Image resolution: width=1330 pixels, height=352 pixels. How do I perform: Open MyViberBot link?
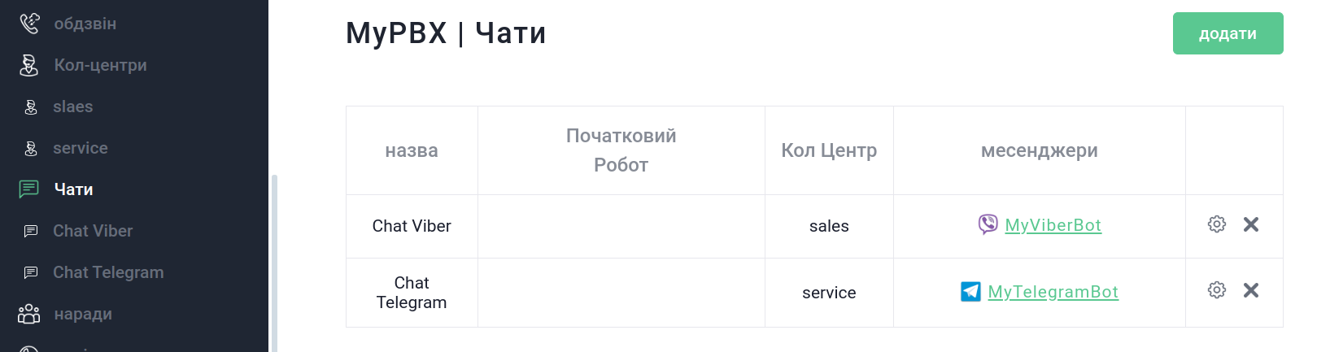1053,225
